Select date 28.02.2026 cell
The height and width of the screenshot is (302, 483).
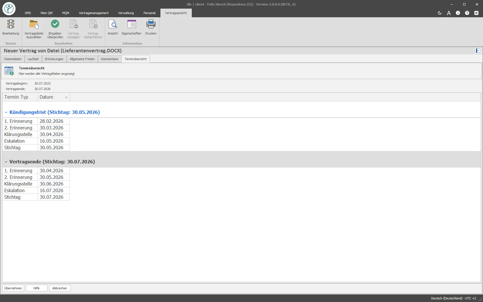[x=54, y=121]
